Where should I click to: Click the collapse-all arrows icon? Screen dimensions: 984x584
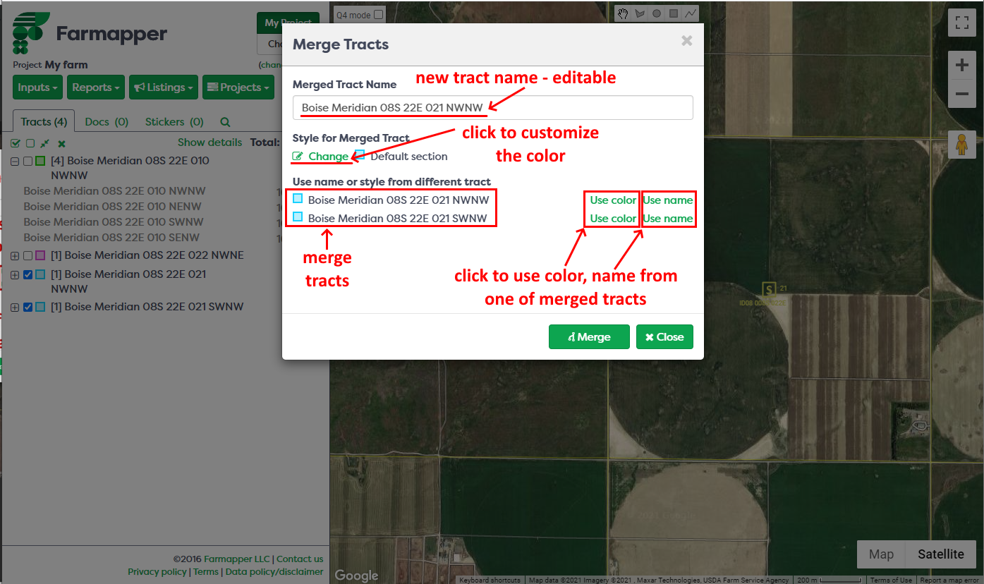[x=44, y=143]
